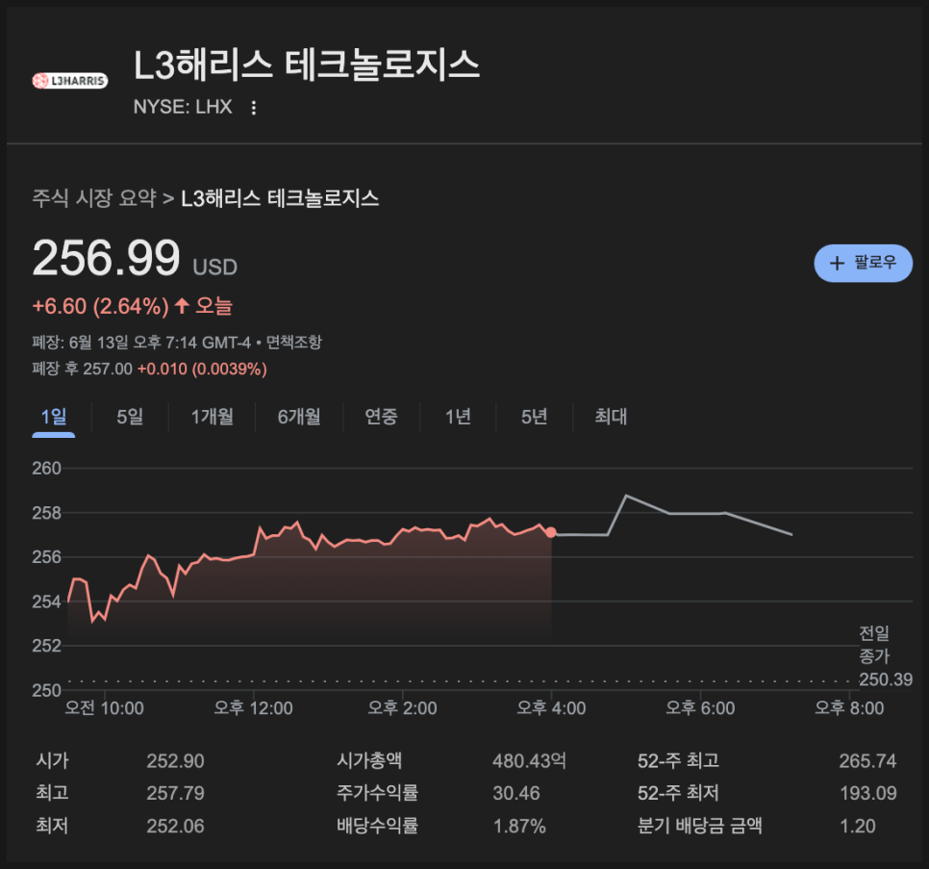The width and height of the screenshot is (929, 869).
Task: Click the 최저 value 252.06
Action: click(175, 826)
